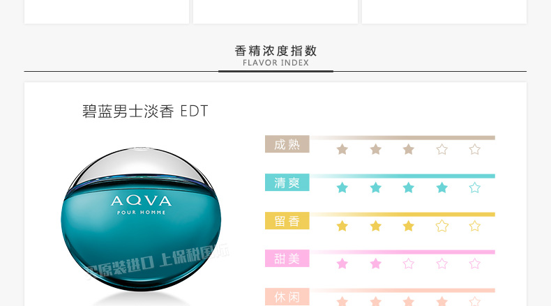Click the 香精浓度指数 section heading

(276, 52)
